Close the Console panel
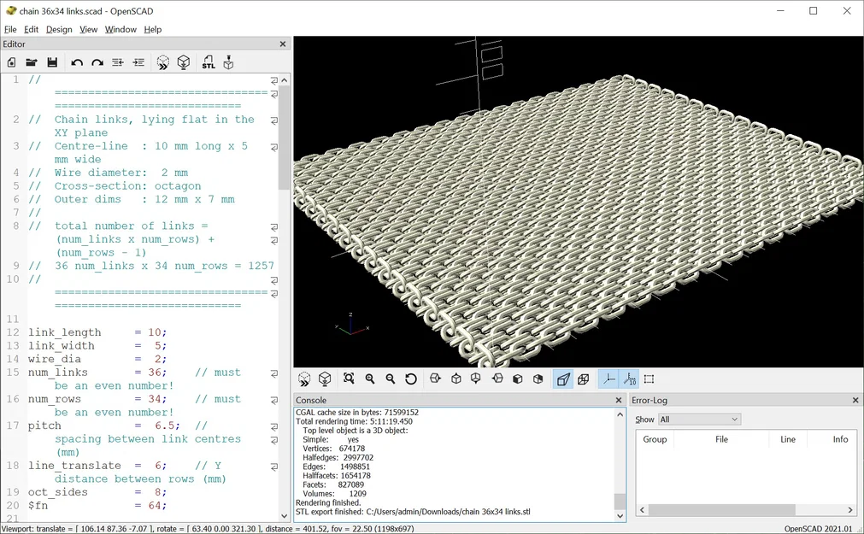The height and width of the screenshot is (534, 864). tap(619, 400)
